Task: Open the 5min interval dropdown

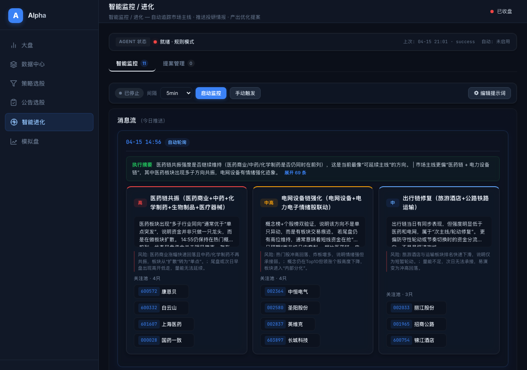Action: point(176,93)
